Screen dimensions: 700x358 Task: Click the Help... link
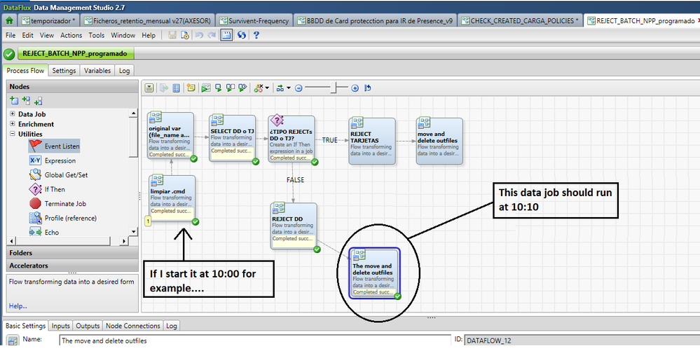pyautogui.click(x=18, y=305)
